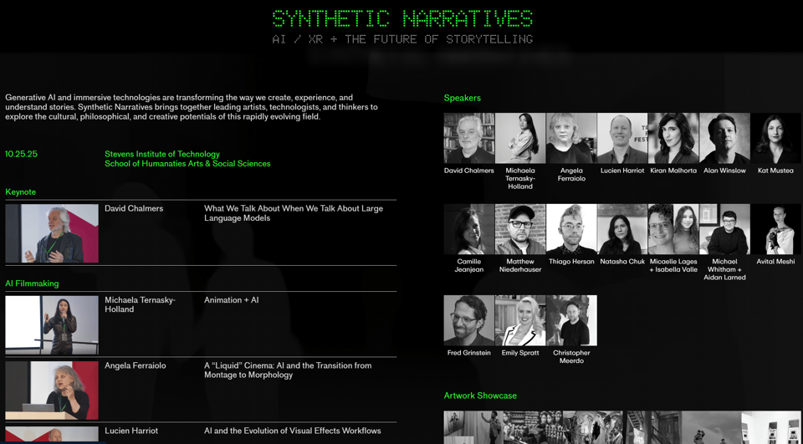Jump to the Artwork Showcase section heading
This screenshot has height=444, width=803.
coord(480,396)
